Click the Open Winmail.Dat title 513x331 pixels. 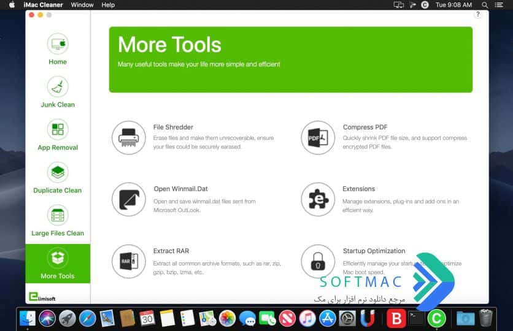tap(180, 189)
